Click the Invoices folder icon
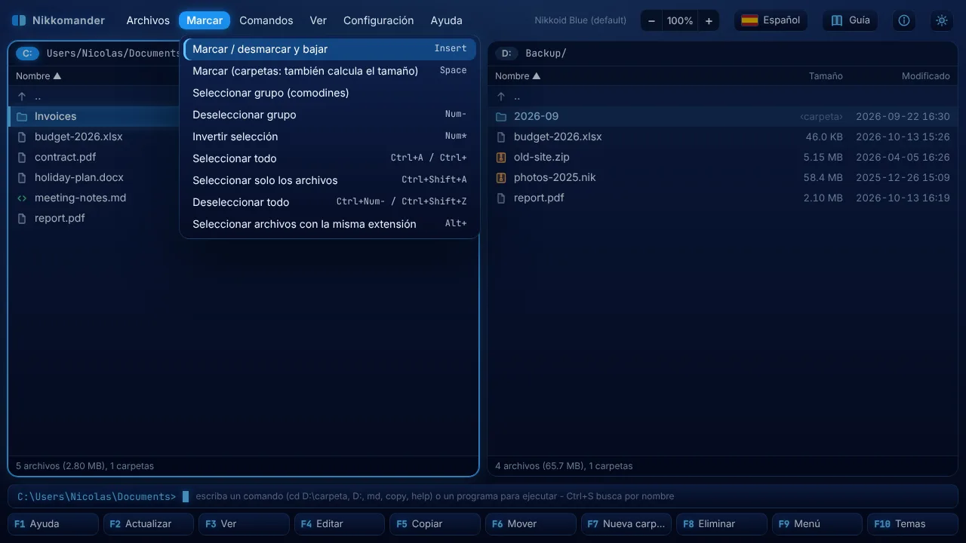Viewport: 966px width, 543px height. click(x=22, y=117)
